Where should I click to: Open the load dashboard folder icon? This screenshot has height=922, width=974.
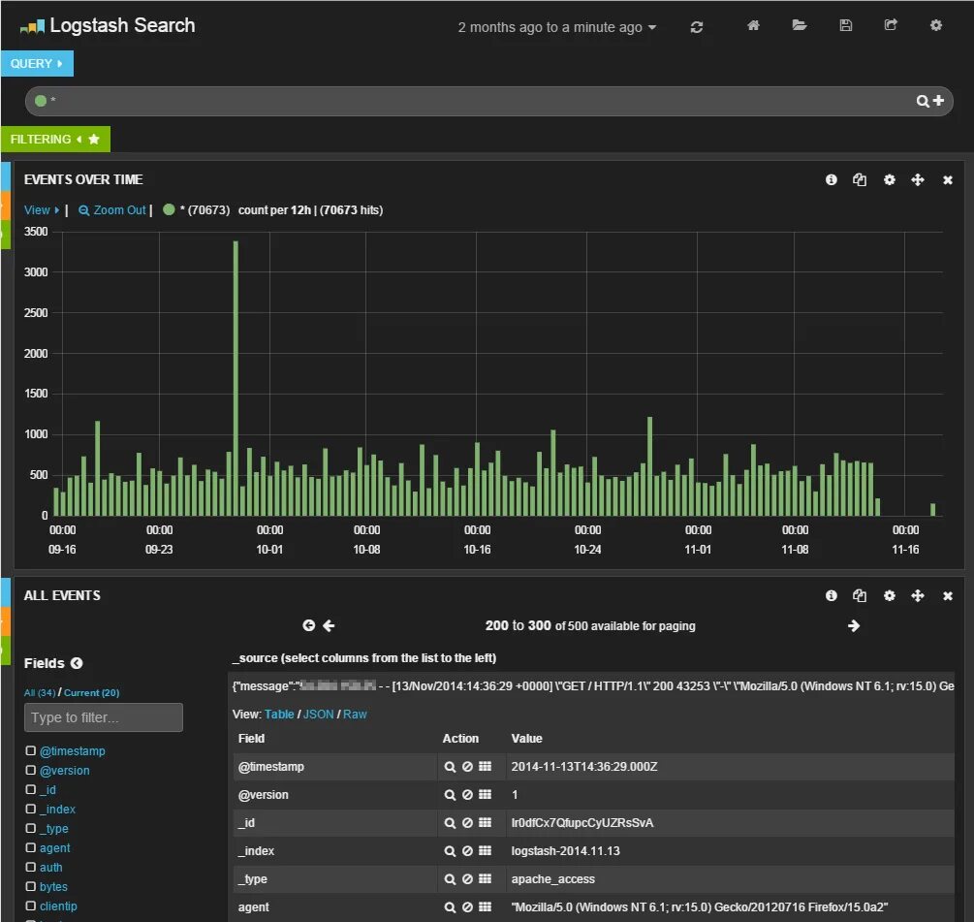click(799, 25)
